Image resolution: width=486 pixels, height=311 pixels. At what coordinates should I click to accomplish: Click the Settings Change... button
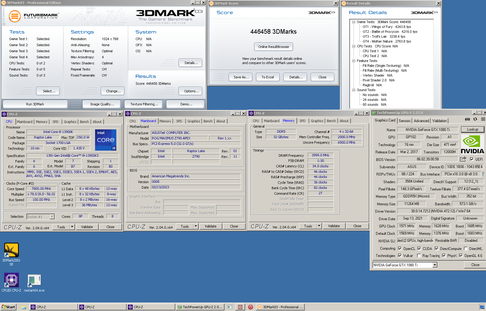pyautogui.click(x=113, y=91)
